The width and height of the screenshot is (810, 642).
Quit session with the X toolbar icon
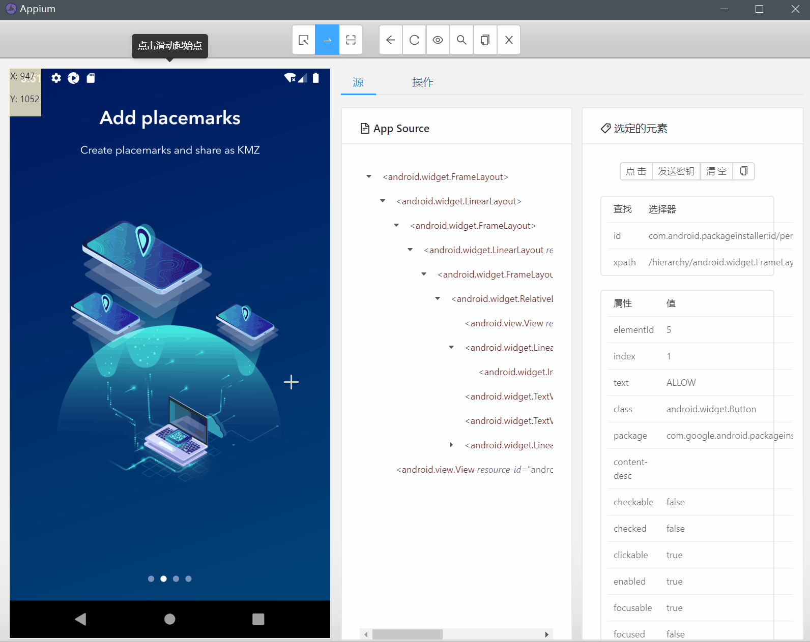coord(509,40)
